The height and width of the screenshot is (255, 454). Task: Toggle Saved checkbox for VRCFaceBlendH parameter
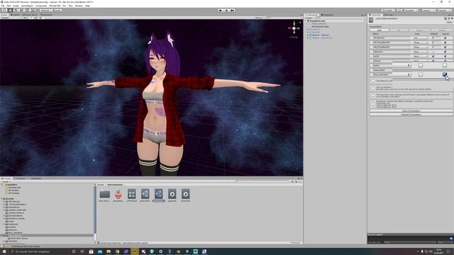tap(445, 42)
